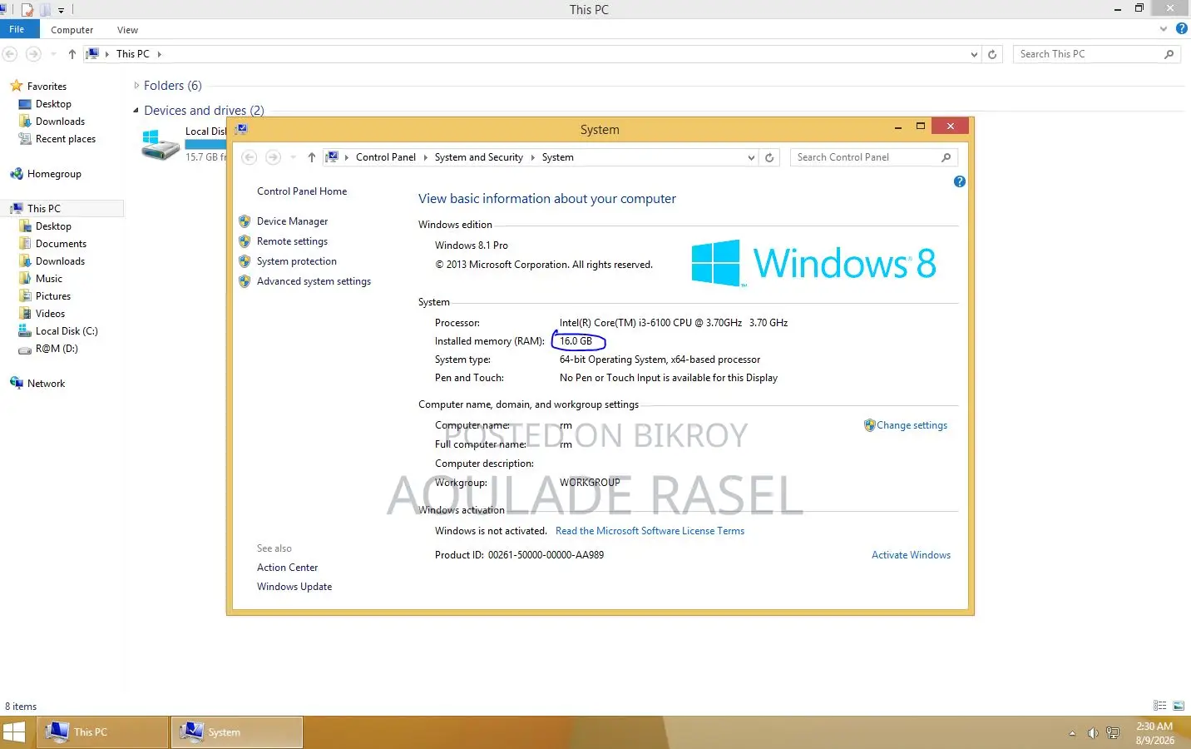This screenshot has height=749, width=1191.
Task: Click the Search Control Panel field
Action: (873, 157)
